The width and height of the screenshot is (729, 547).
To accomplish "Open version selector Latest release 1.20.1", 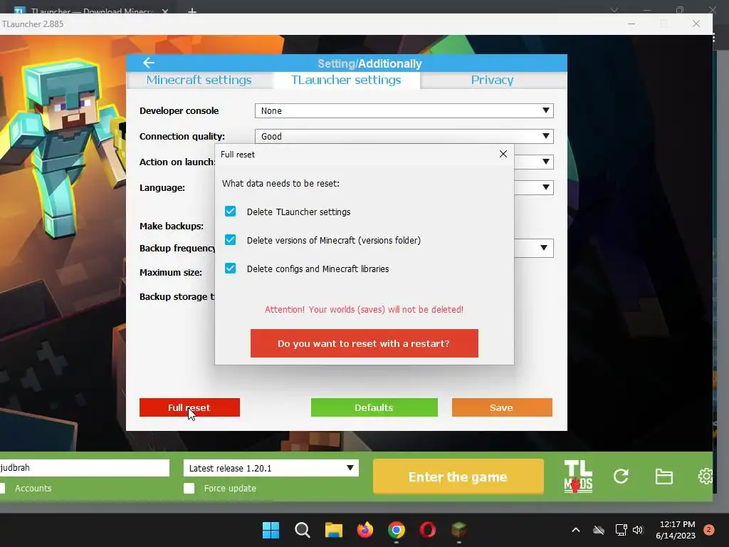I will [271, 468].
